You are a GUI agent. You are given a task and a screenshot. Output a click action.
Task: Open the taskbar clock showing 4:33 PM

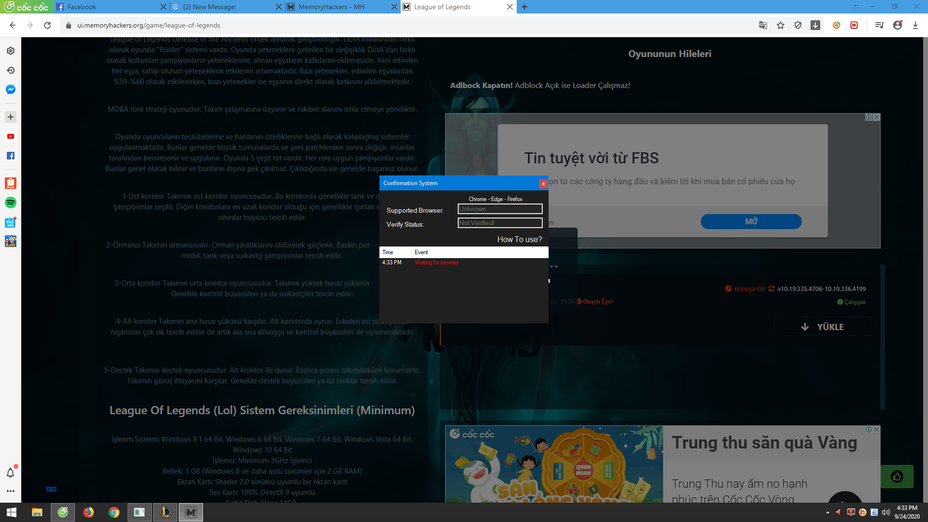pyautogui.click(x=907, y=512)
